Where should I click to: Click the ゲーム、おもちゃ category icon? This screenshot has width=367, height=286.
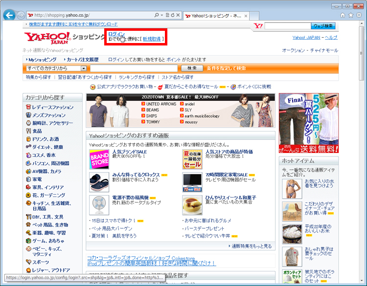[x=28, y=241]
